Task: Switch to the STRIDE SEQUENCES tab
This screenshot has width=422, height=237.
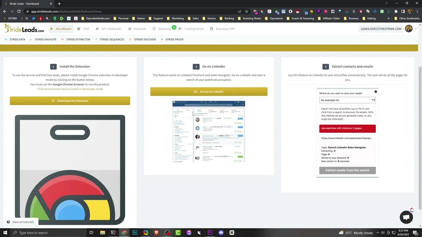Action: coord(109,39)
